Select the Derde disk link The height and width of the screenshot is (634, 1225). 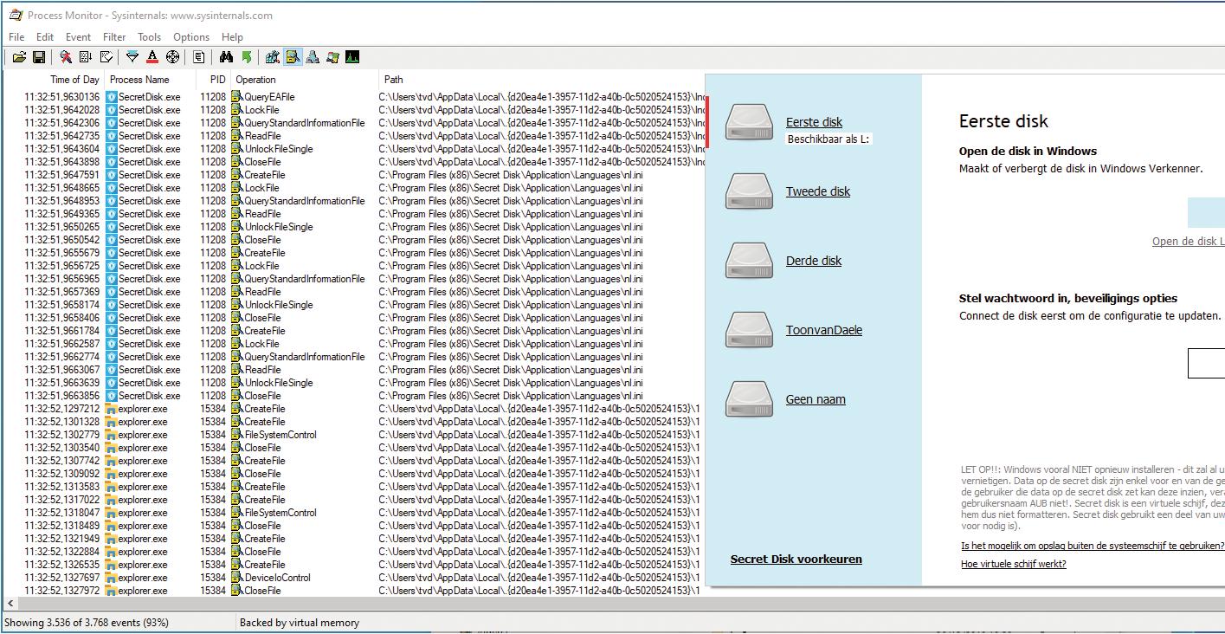pyautogui.click(x=814, y=261)
